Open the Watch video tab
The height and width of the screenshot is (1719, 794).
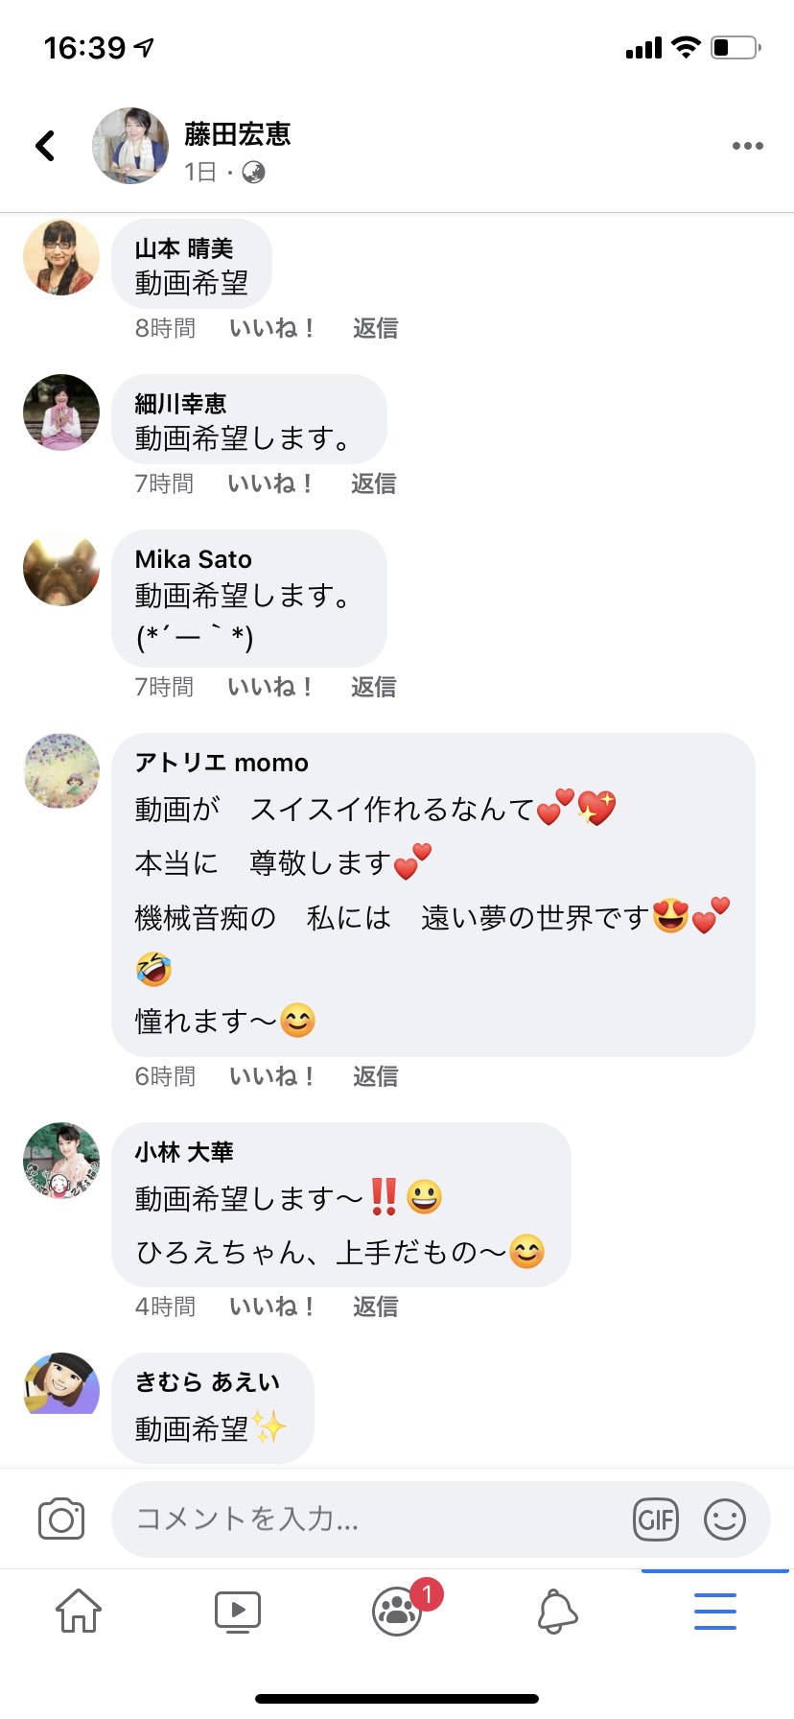click(x=238, y=1612)
